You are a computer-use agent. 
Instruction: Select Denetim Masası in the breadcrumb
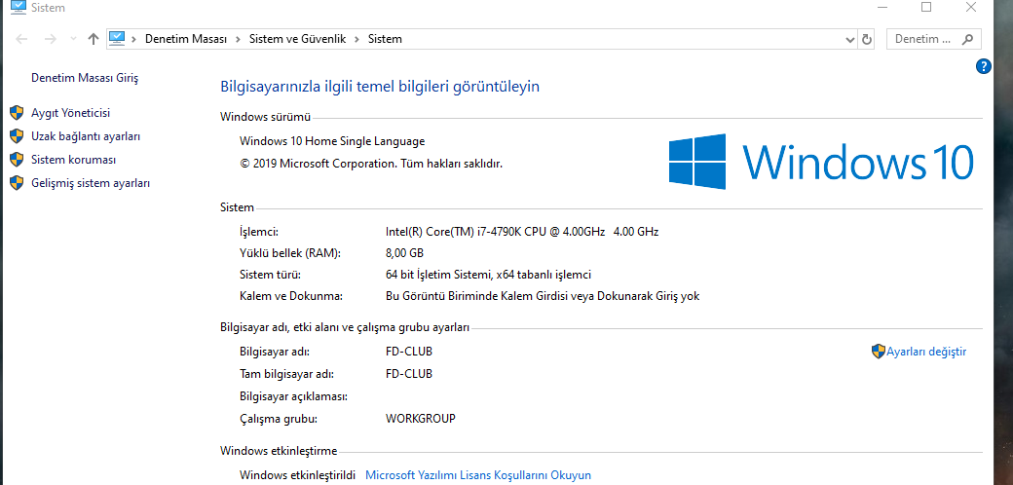186,39
